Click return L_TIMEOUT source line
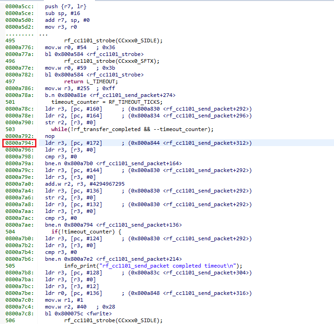The height and width of the screenshot is (324, 334). click(91, 81)
